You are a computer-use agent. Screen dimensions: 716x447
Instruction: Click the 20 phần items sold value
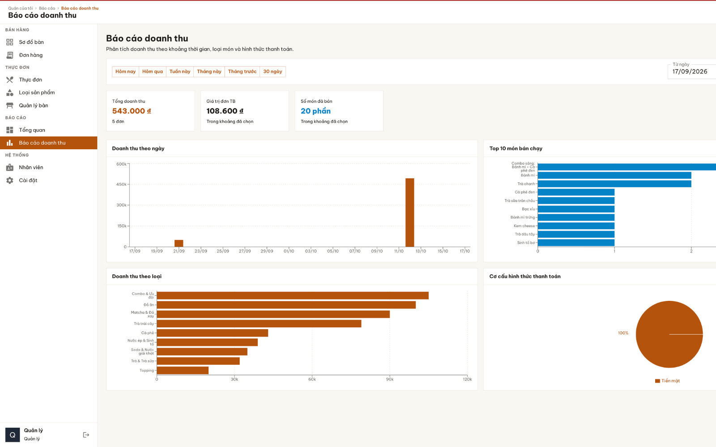pyautogui.click(x=315, y=111)
